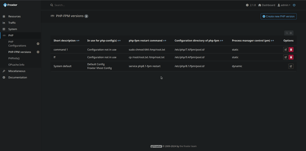Click the plus icon beside PHP Configurations
Viewport: 306px width, 151px height.
point(38,44)
